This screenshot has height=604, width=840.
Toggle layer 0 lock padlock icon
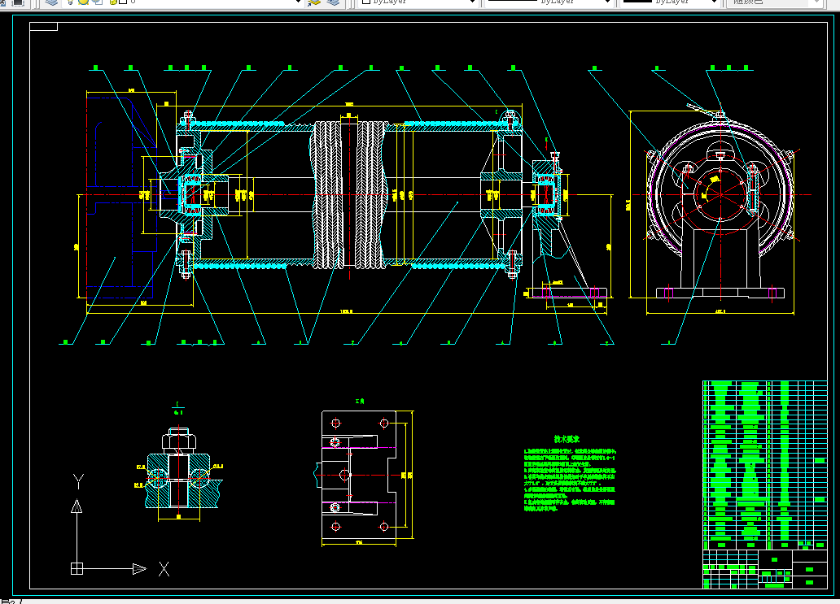[112, 2]
